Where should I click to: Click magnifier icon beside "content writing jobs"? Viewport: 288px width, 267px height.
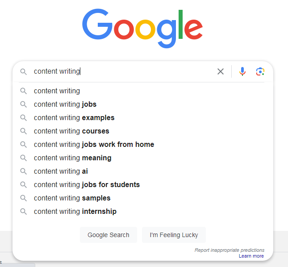coord(24,104)
